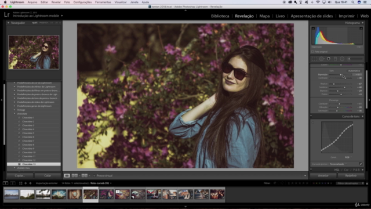Switch to the Livro module
The image size is (371, 209).
point(280,16)
